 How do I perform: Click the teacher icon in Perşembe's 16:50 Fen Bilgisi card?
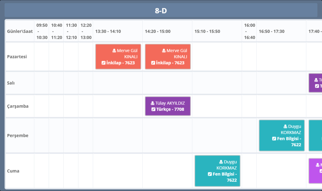286,127
